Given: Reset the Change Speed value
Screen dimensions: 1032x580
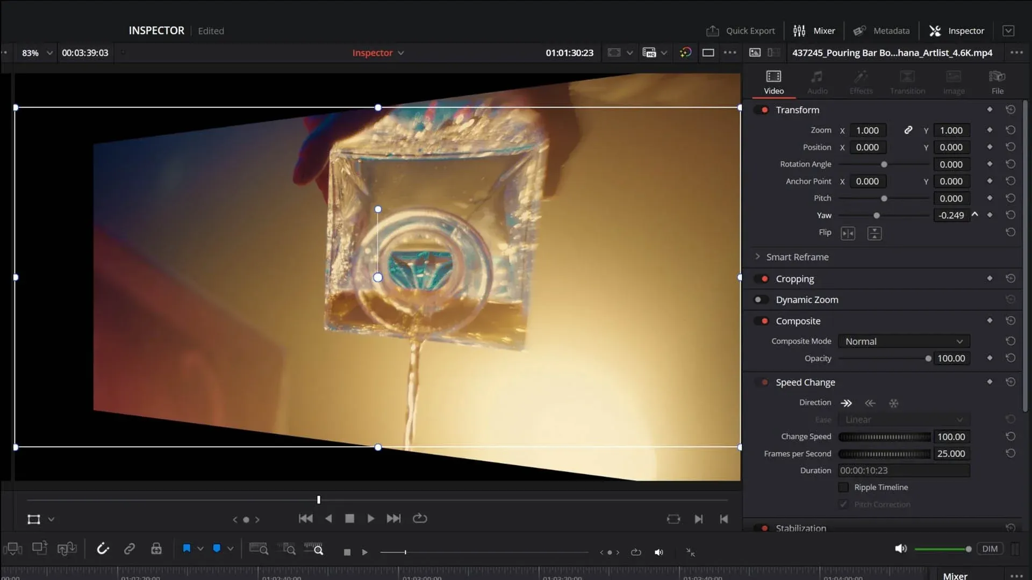Looking at the screenshot, I should point(1010,436).
